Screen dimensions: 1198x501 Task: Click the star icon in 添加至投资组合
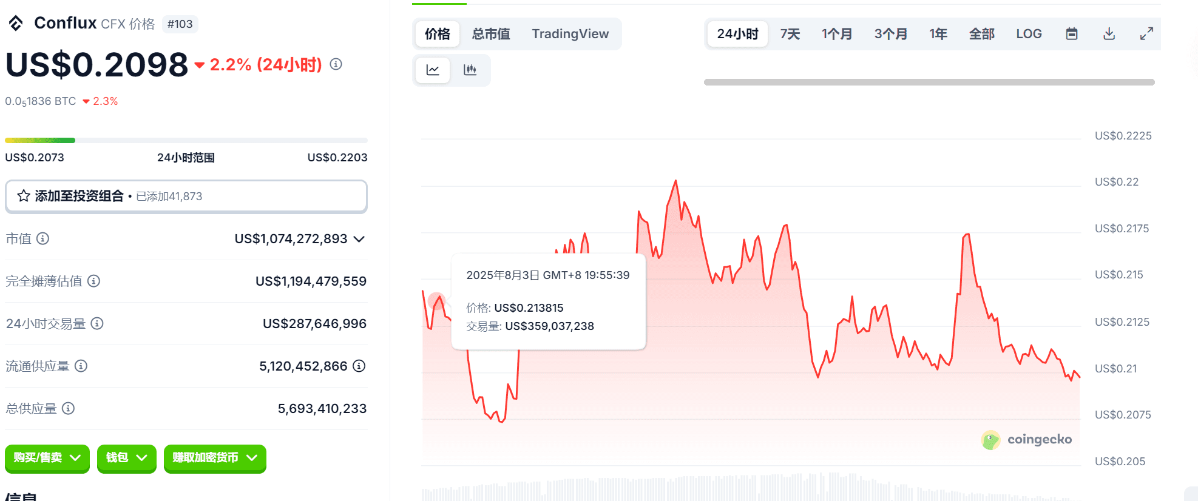24,196
